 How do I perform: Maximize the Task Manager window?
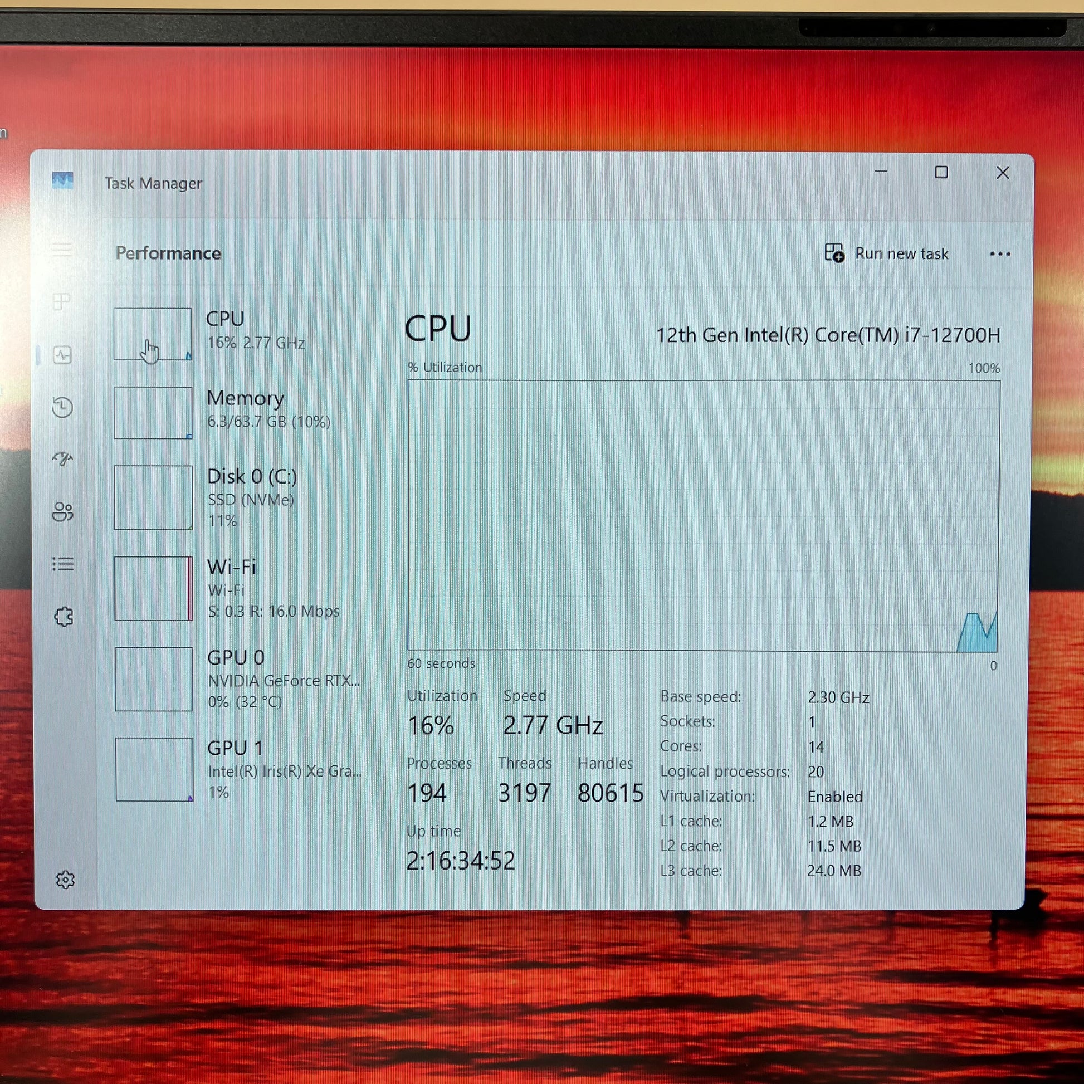coord(941,172)
